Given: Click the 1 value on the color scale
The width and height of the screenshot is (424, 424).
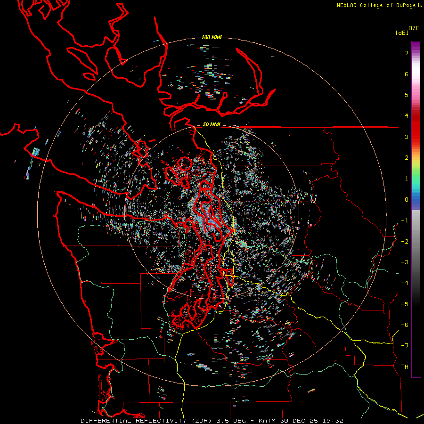Looking at the screenshot, I should point(407,179).
